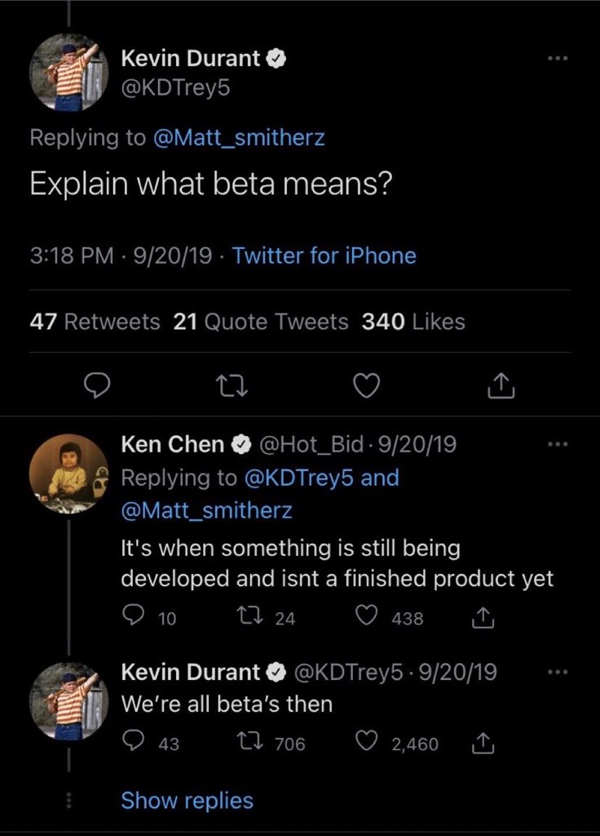Share the "We're all beta's then" tweet

pos(484,744)
